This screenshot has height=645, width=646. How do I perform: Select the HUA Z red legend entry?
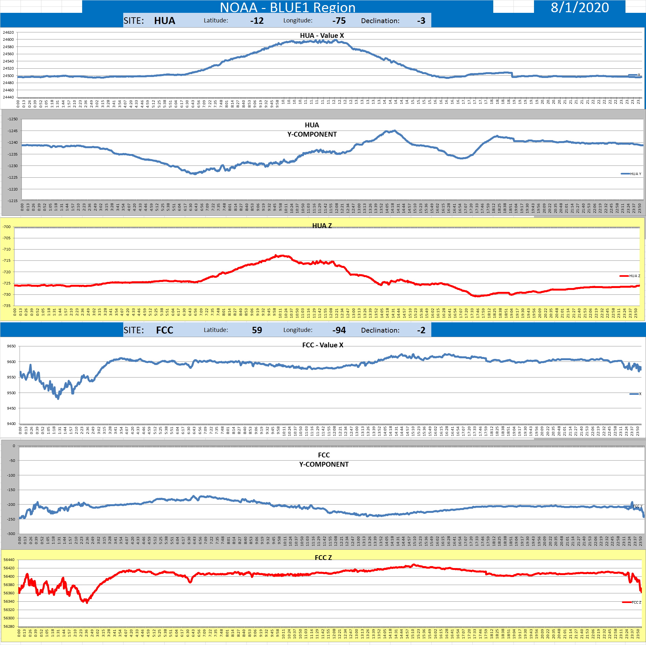click(630, 276)
